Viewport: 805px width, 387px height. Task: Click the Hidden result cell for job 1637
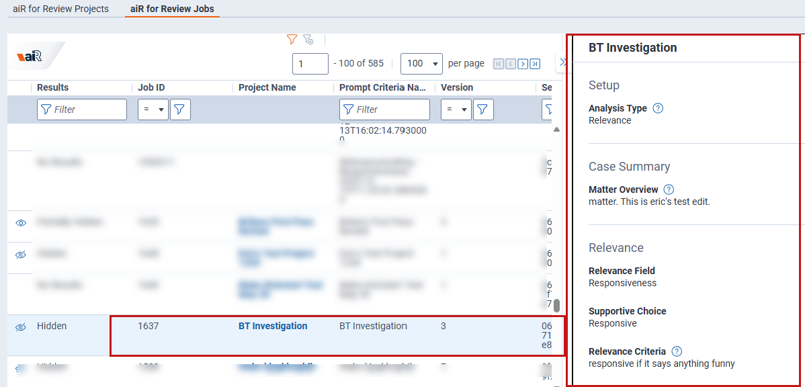pos(52,326)
